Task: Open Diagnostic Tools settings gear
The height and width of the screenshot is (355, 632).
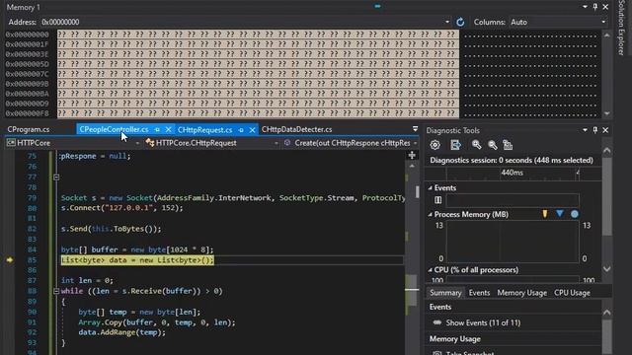Action: pyautogui.click(x=434, y=145)
